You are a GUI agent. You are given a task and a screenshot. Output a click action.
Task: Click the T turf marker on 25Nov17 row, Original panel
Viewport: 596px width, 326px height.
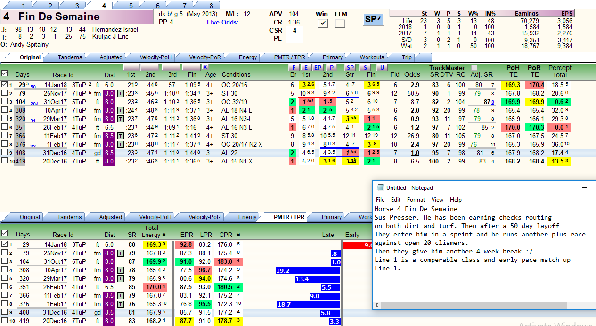coord(121,93)
